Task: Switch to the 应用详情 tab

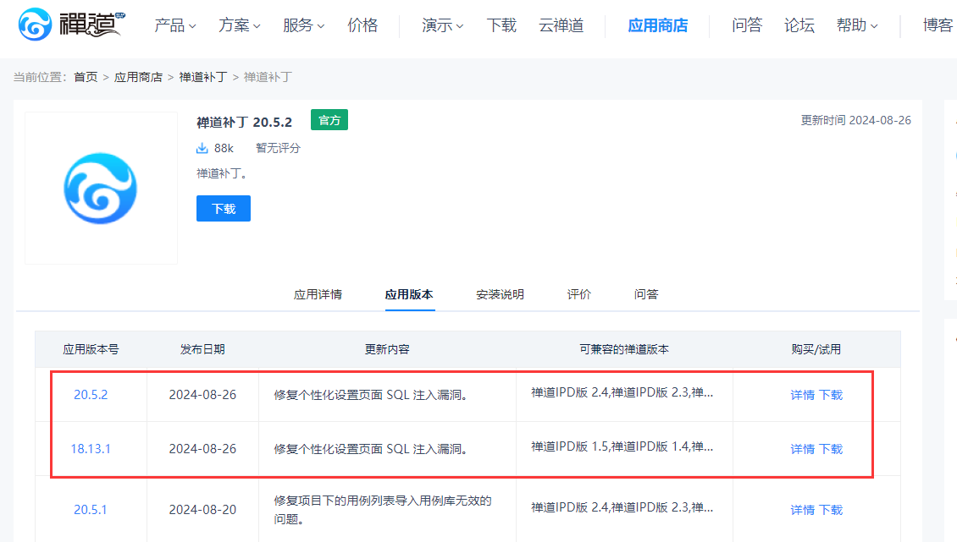Action: point(318,294)
